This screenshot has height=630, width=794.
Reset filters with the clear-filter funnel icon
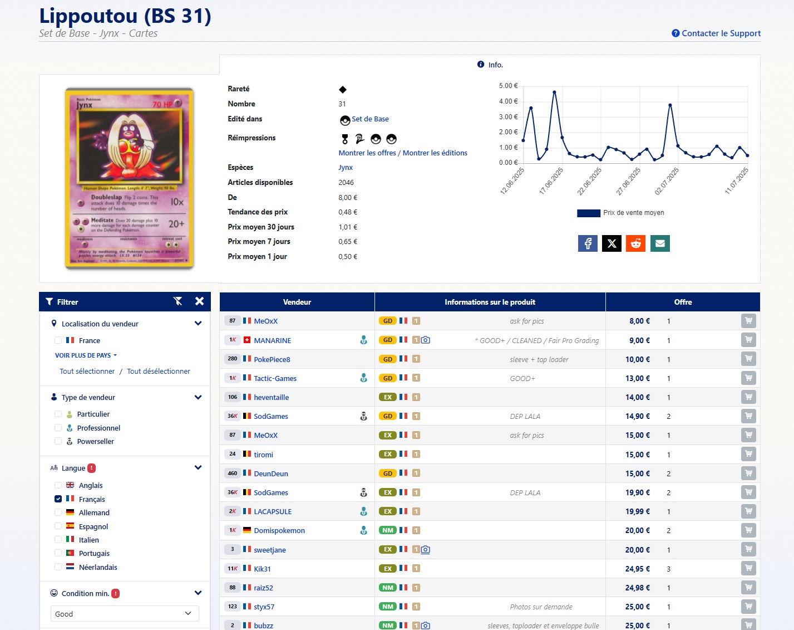(x=178, y=301)
